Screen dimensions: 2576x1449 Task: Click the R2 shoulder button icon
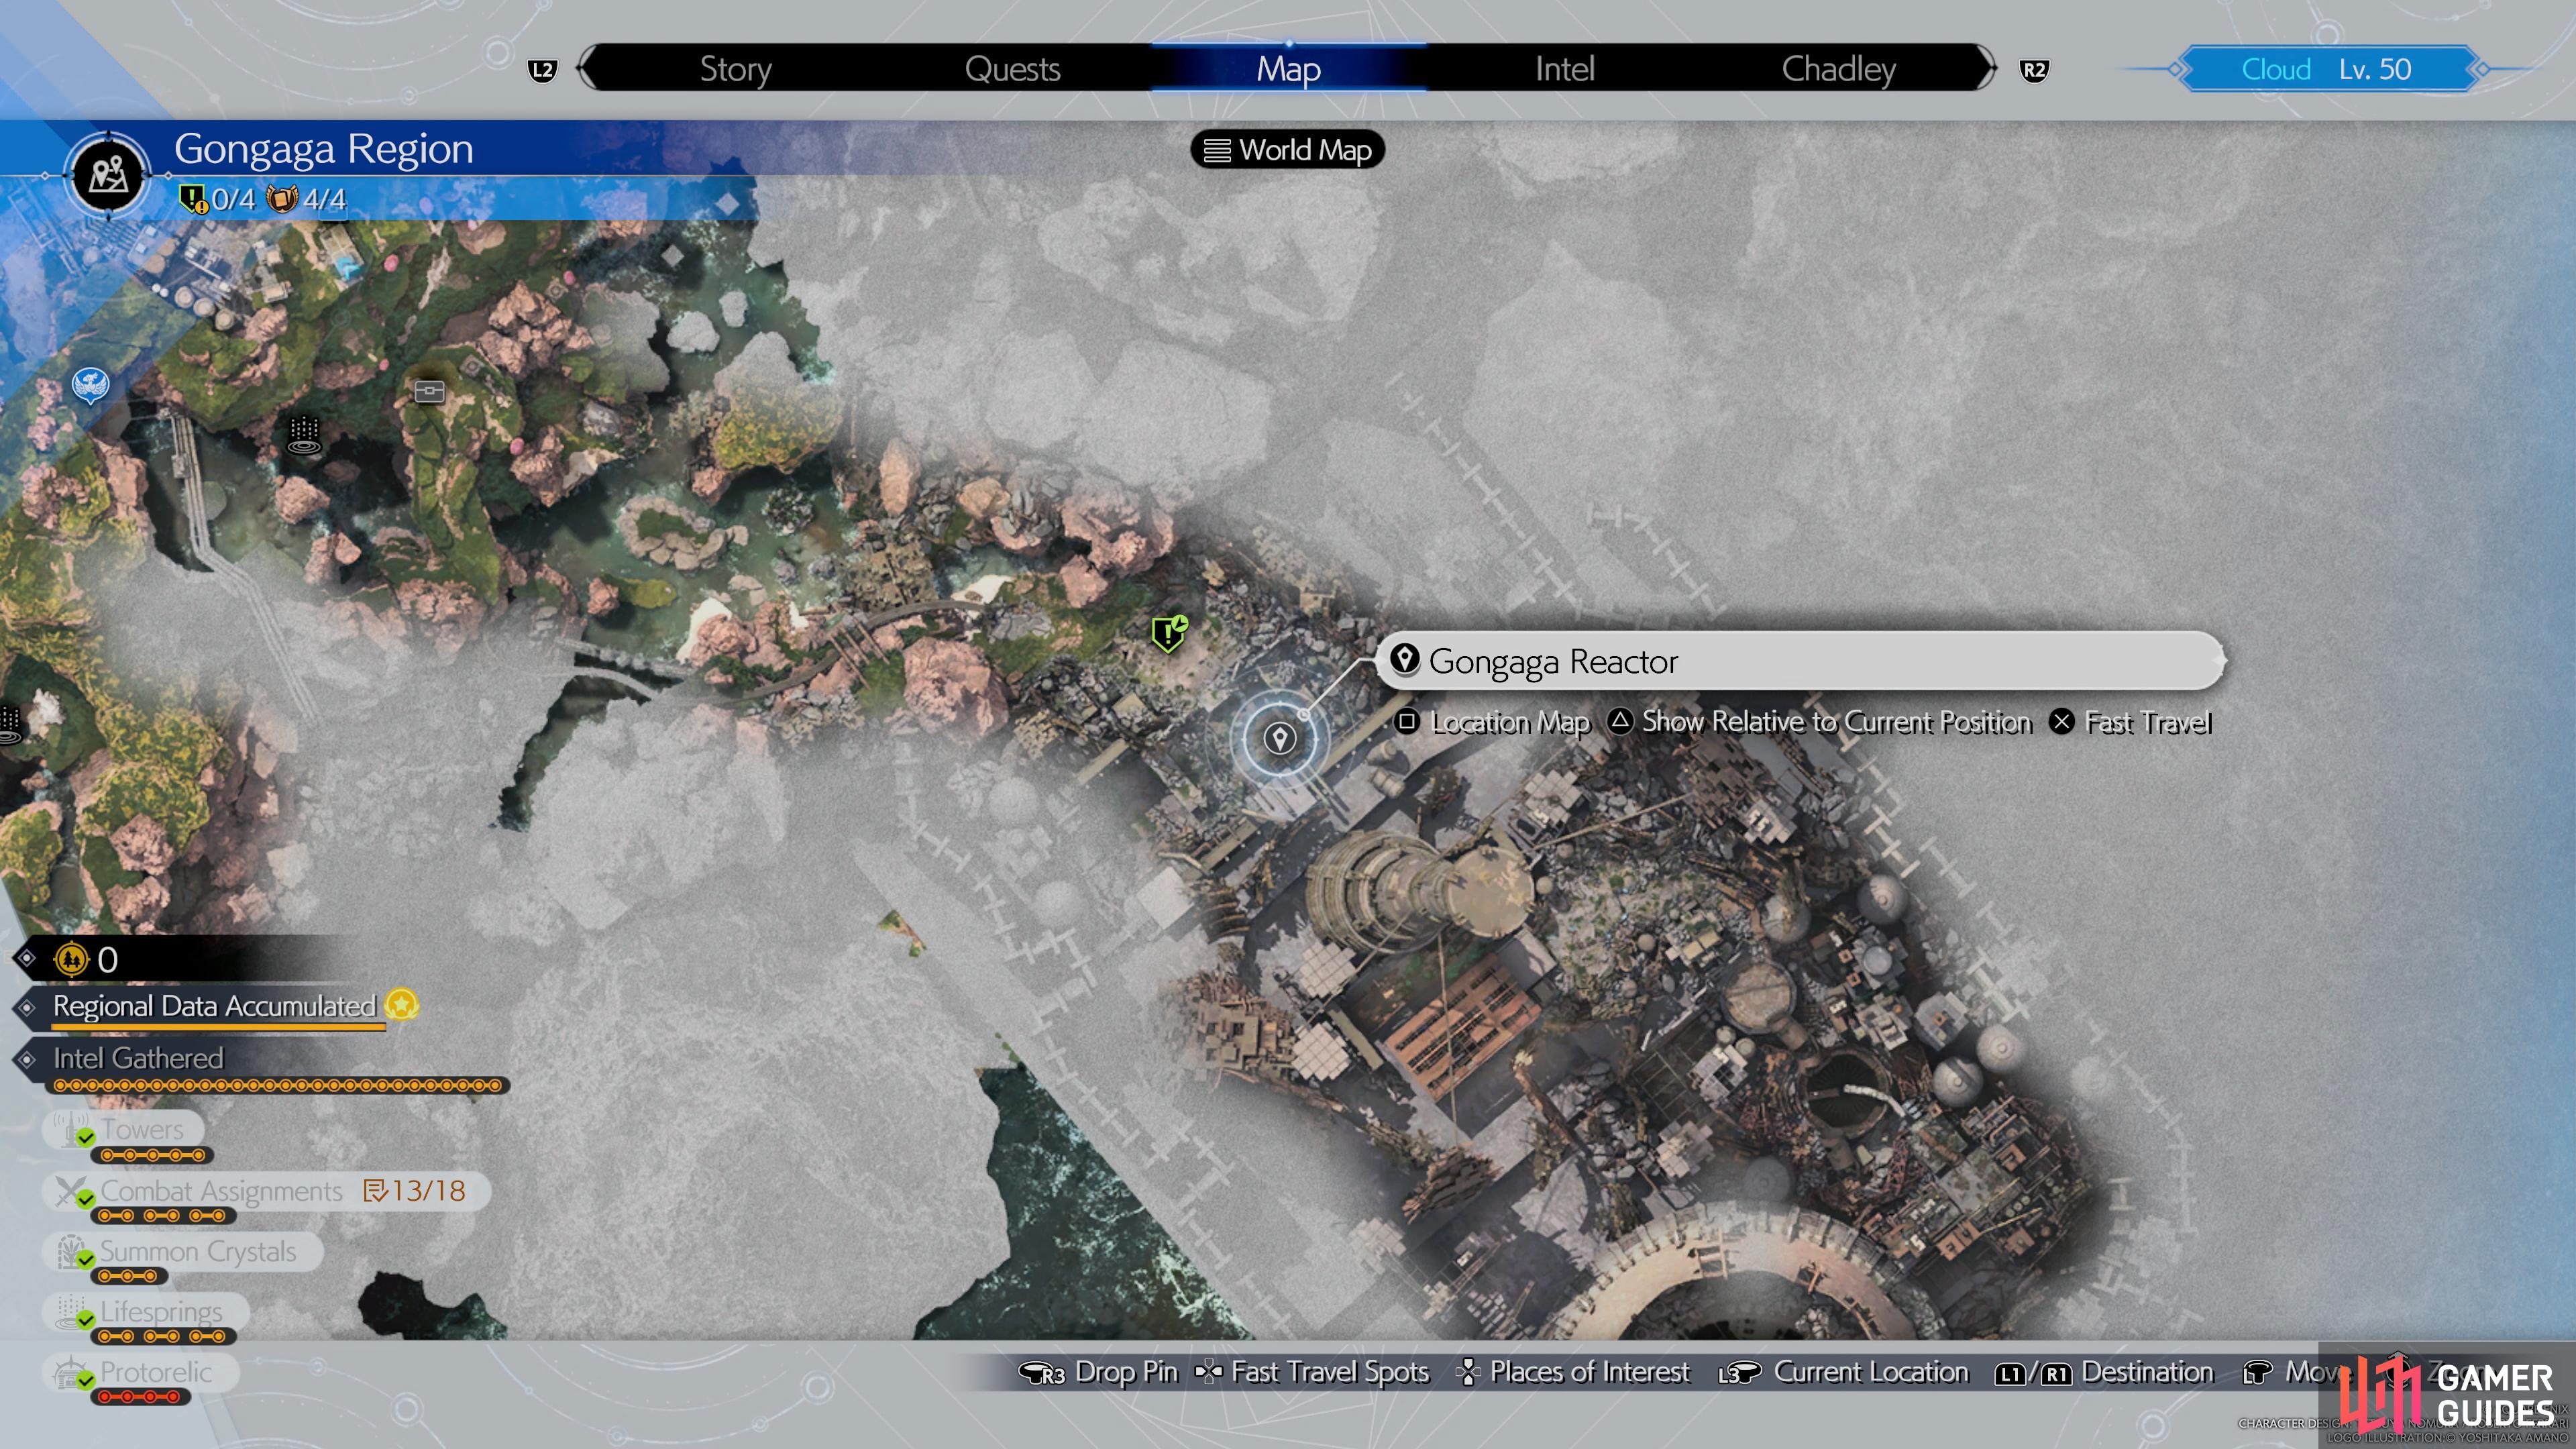point(2033,70)
